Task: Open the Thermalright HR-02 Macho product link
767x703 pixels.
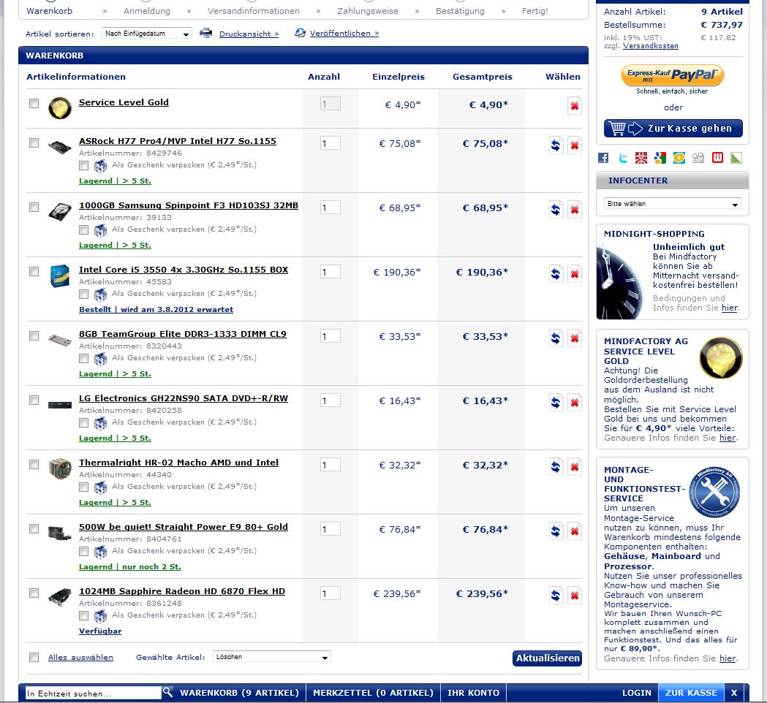Action: [178, 463]
